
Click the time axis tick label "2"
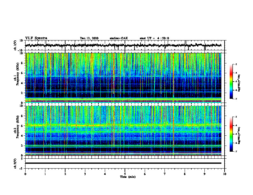tap(65, 174)
